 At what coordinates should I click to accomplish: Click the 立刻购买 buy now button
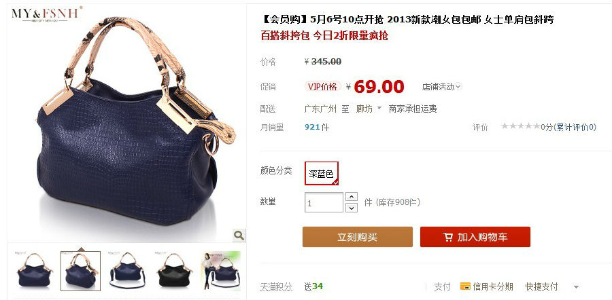(358, 237)
